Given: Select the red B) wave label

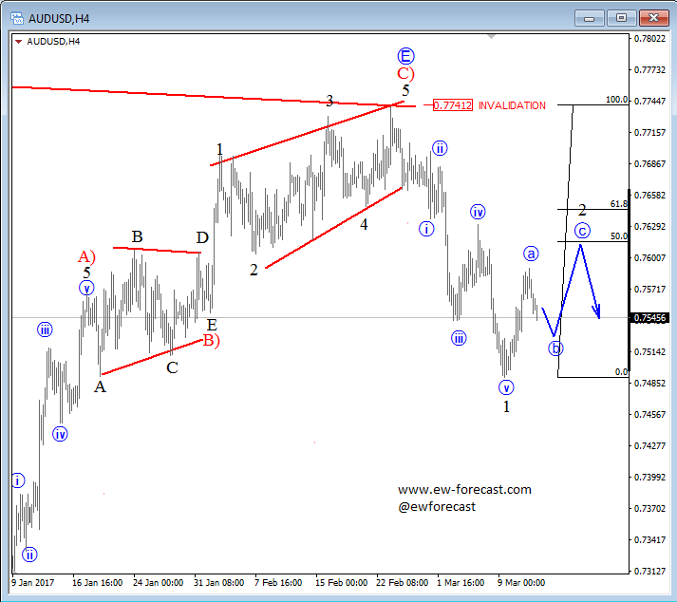Looking at the screenshot, I should [211, 341].
